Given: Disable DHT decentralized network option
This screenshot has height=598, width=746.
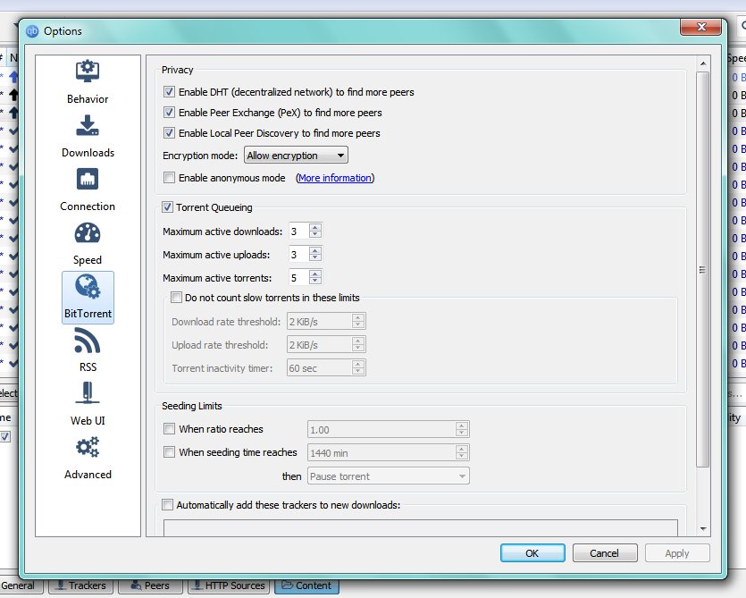Looking at the screenshot, I should (x=169, y=91).
